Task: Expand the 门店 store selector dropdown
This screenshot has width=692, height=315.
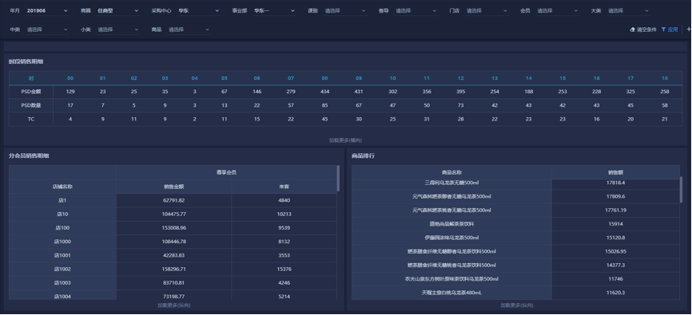Action: pyautogui.click(x=487, y=10)
